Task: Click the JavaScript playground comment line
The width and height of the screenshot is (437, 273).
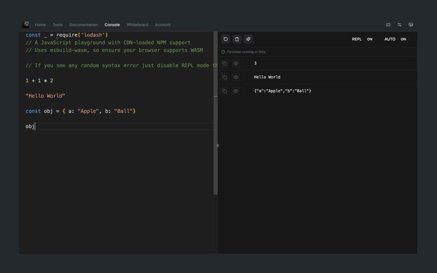Action: click(x=108, y=43)
